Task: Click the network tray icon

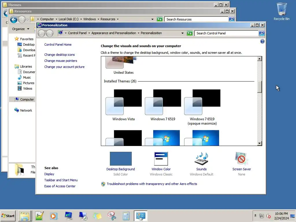Action: [261, 216]
